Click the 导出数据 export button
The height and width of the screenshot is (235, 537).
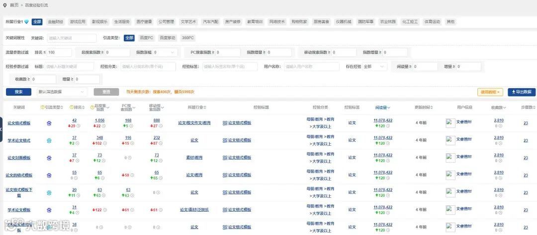coord(522,92)
